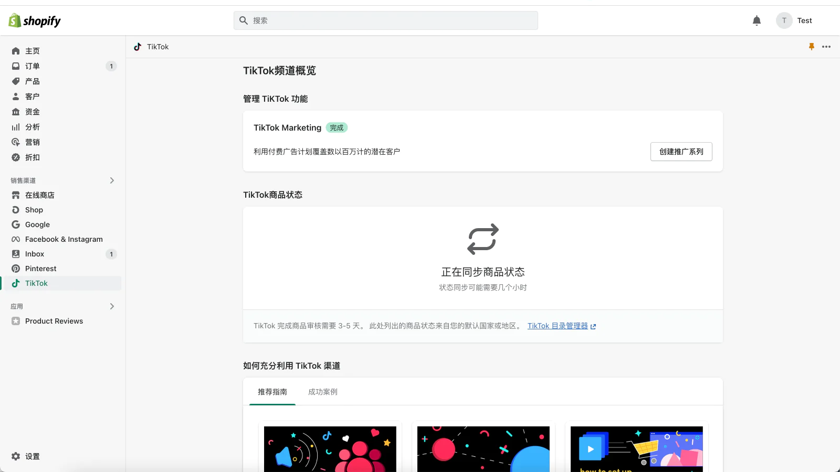Click the analytics bar chart icon

(x=16, y=127)
